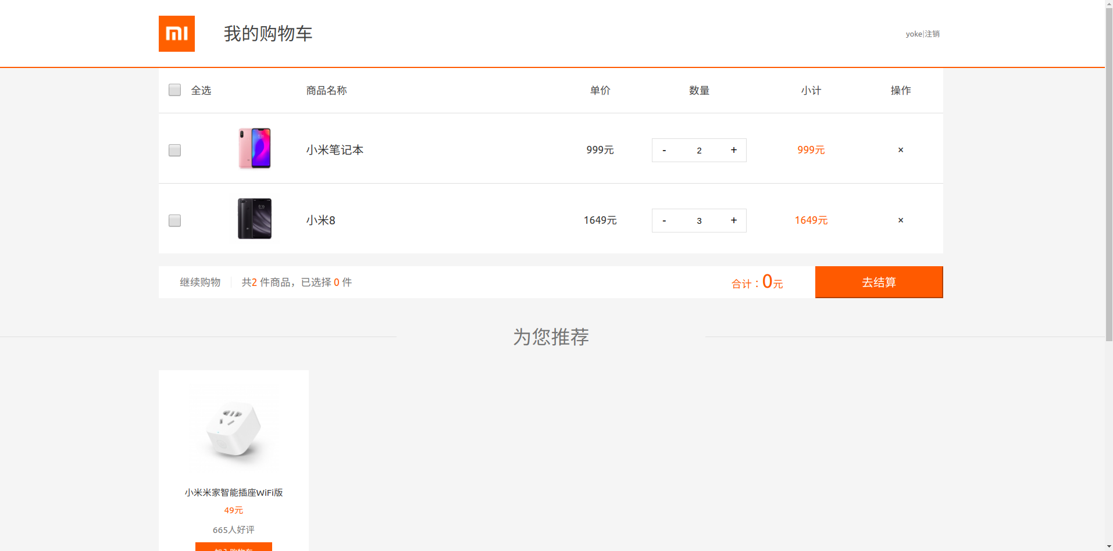The width and height of the screenshot is (1113, 551).
Task: Decrease 小米笔记本 quantity with minus
Action: (664, 150)
